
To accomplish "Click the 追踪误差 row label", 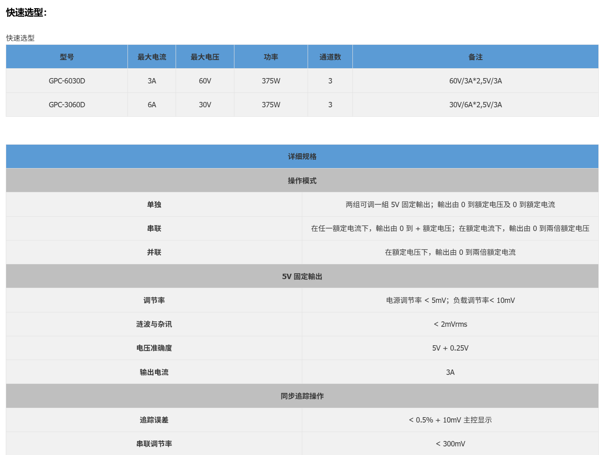I will tap(154, 420).
